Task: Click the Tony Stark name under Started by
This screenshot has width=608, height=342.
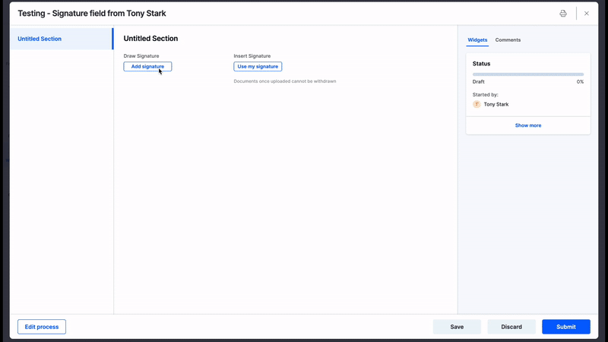Action: click(496, 104)
